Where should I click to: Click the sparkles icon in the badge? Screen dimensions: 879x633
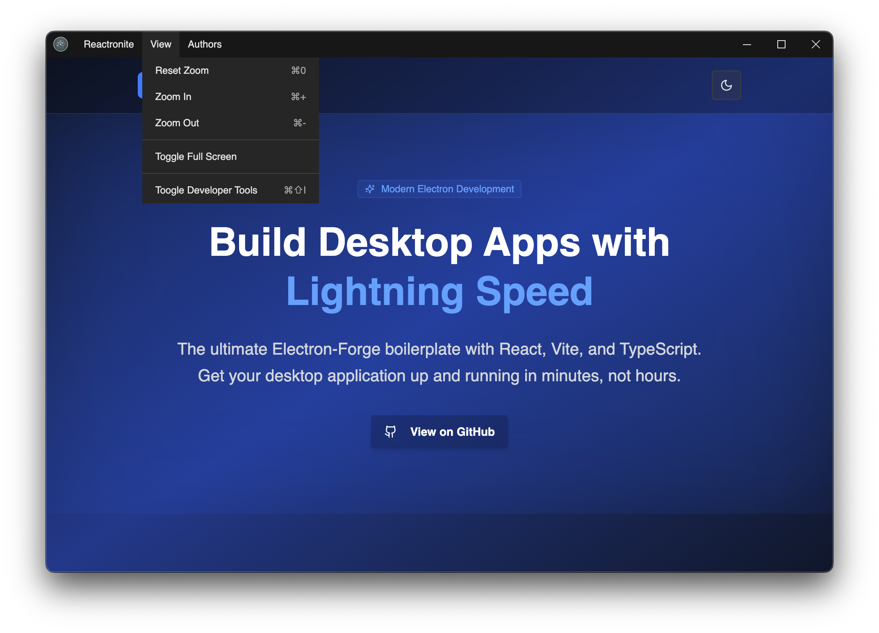tap(370, 189)
